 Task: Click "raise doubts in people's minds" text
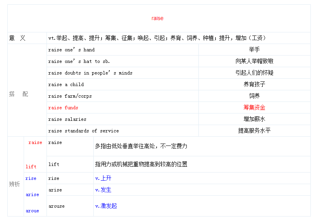(90, 73)
